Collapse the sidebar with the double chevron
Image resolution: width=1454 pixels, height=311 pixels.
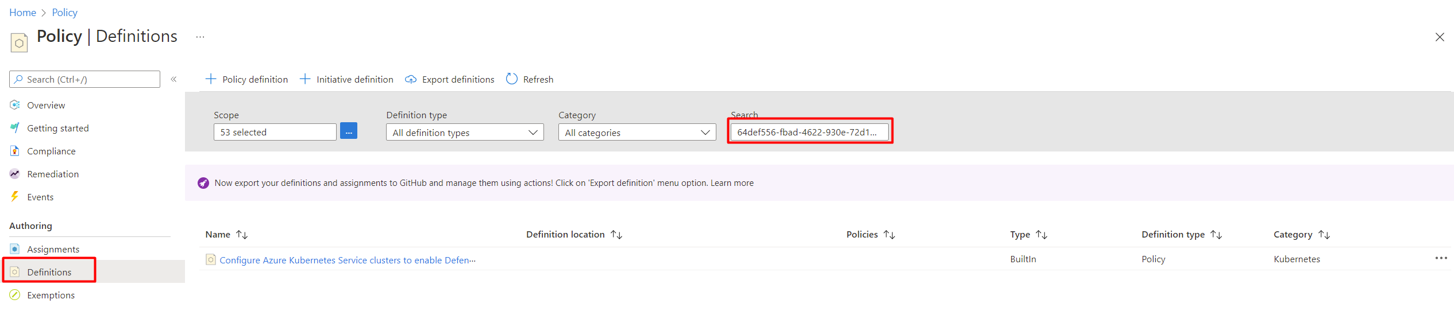click(174, 79)
